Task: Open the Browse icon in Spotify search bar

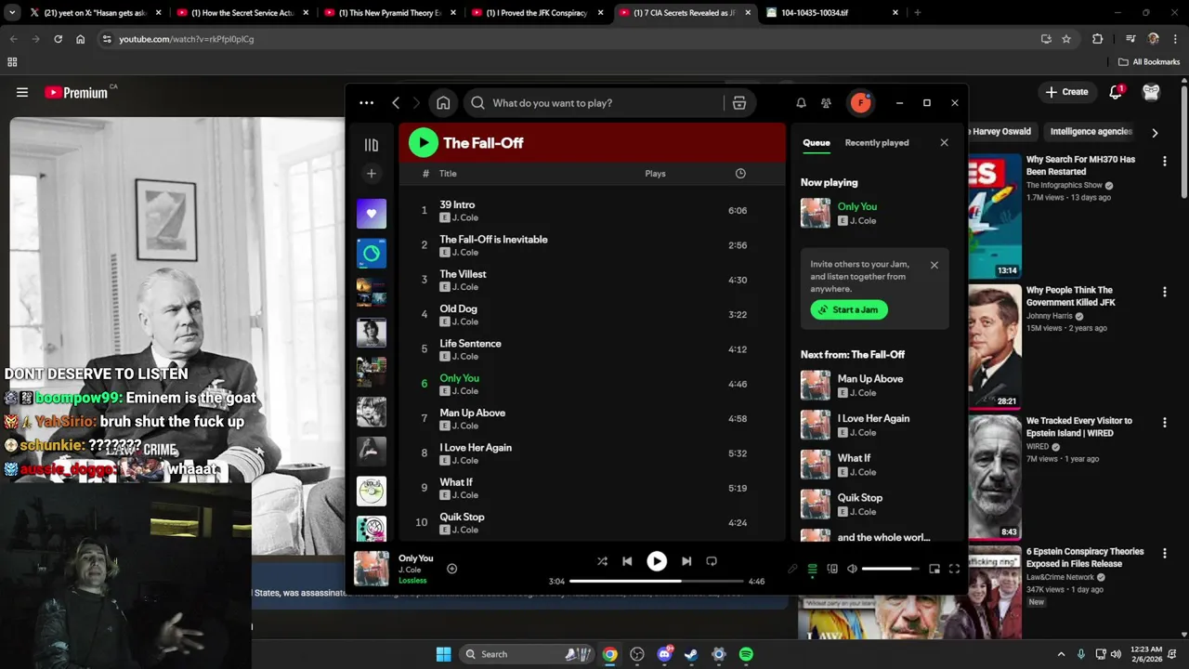Action: click(x=739, y=103)
